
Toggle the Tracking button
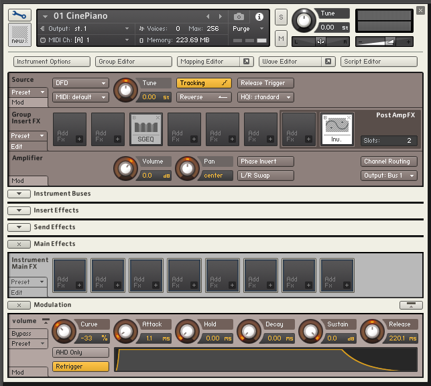pos(204,83)
